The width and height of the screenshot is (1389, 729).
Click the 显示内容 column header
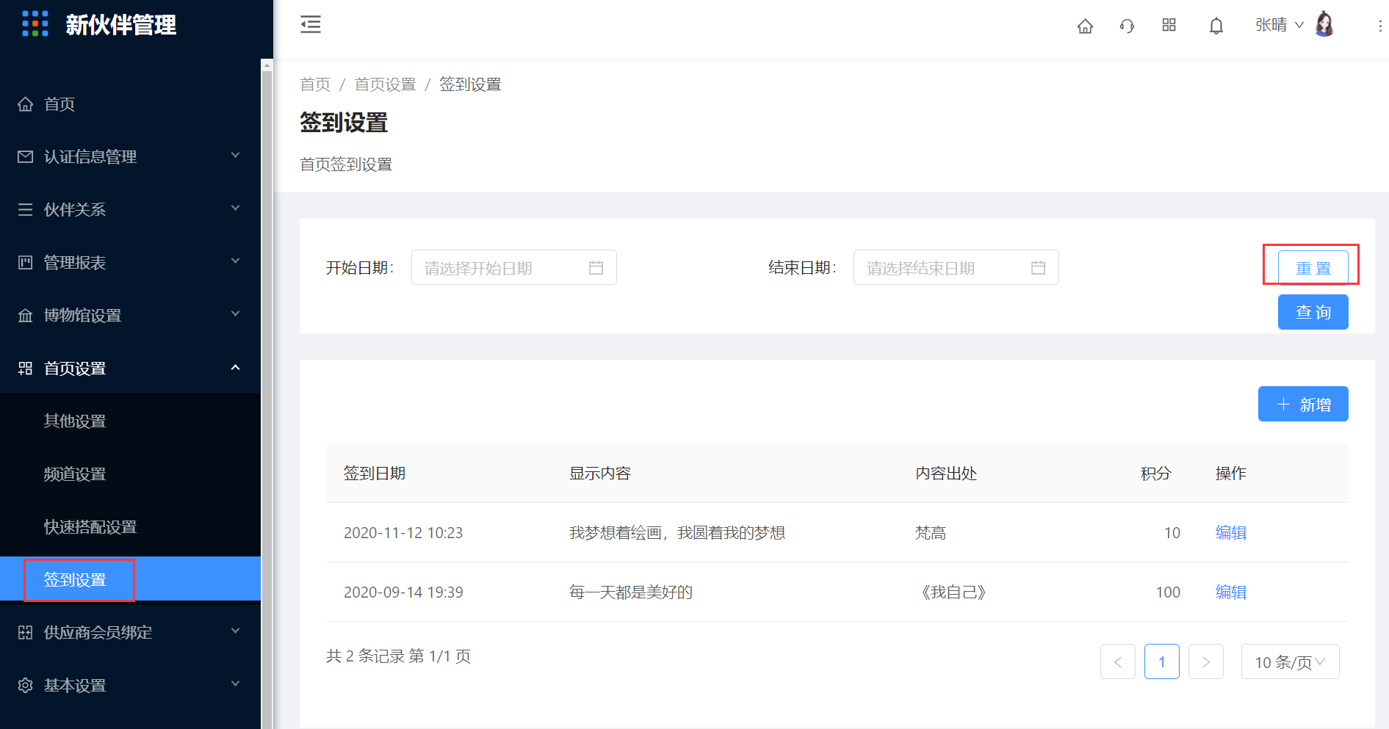(600, 474)
